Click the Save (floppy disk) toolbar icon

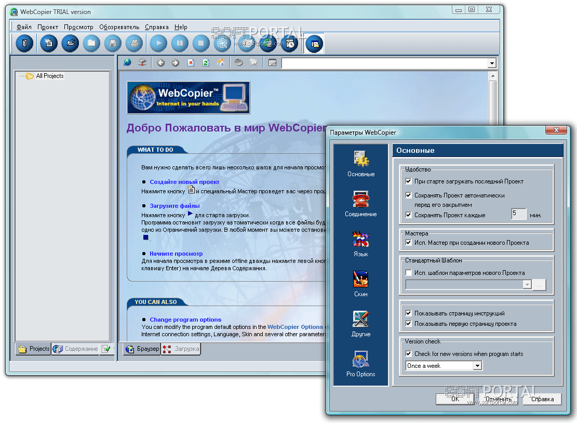pos(113,43)
